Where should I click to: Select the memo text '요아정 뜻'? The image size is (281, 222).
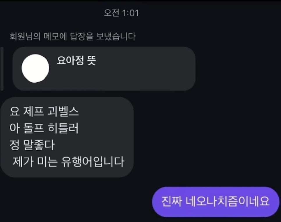(77, 60)
